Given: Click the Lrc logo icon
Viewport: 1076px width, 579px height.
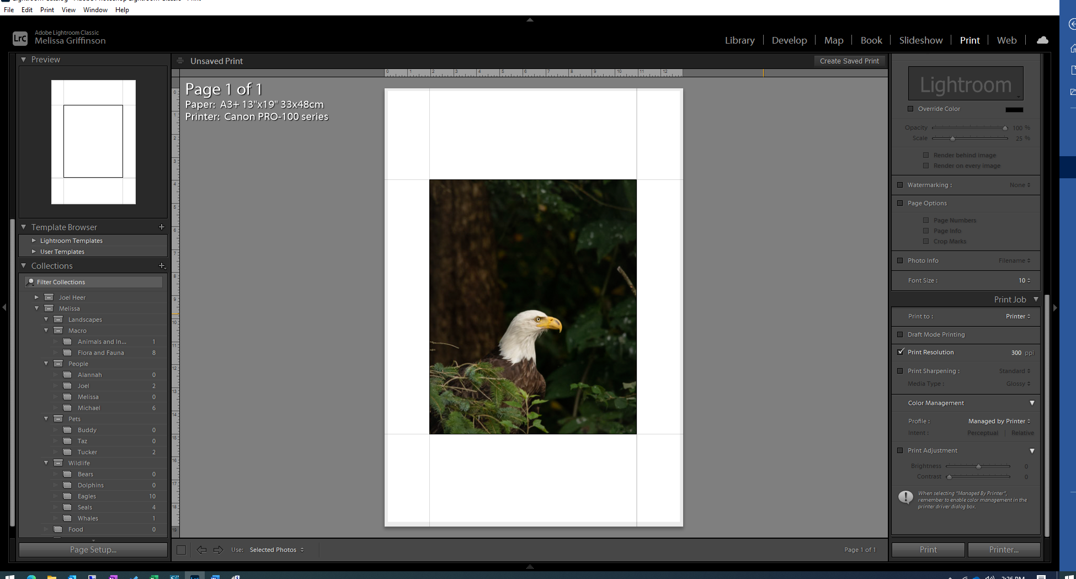Looking at the screenshot, I should (20, 38).
